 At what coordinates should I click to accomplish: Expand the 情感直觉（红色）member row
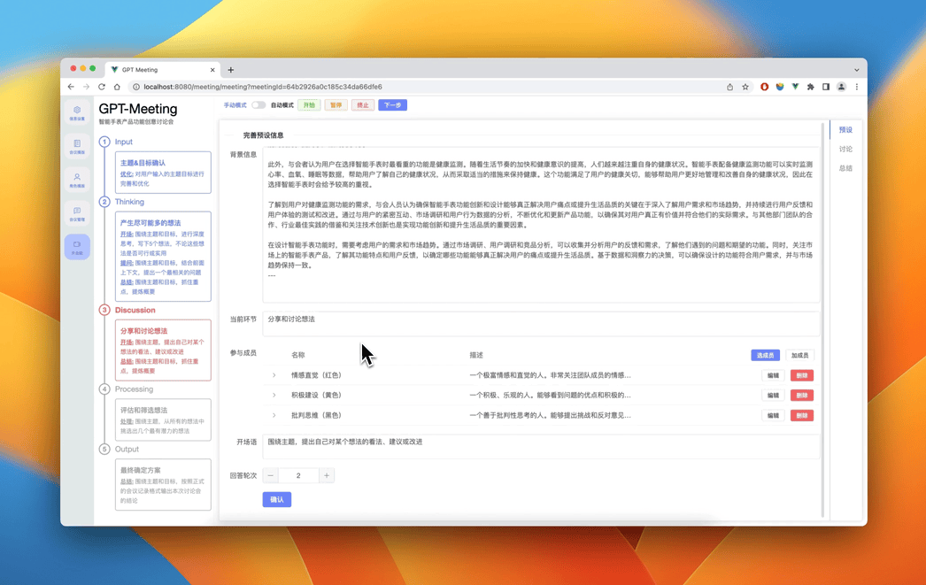click(x=274, y=375)
